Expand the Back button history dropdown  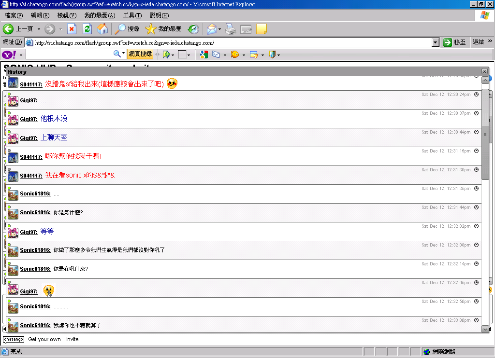[x=39, y=29]
